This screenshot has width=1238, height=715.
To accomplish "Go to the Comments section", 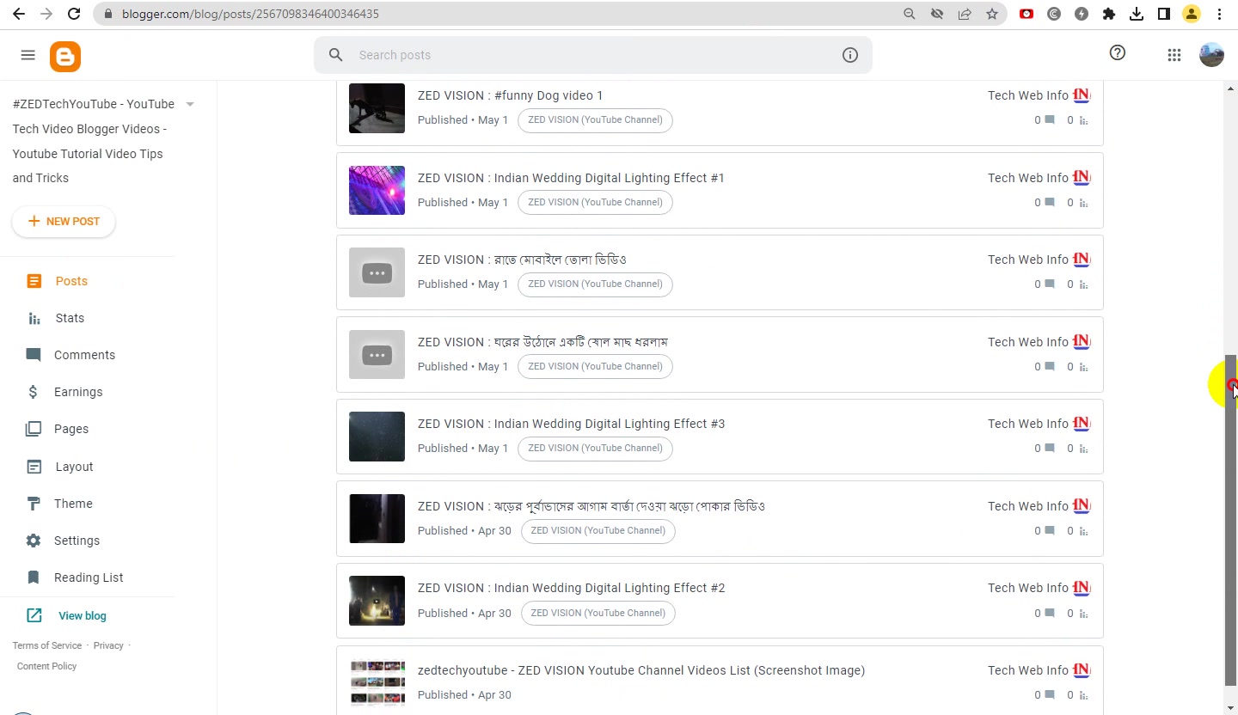I will click(84, 355).
